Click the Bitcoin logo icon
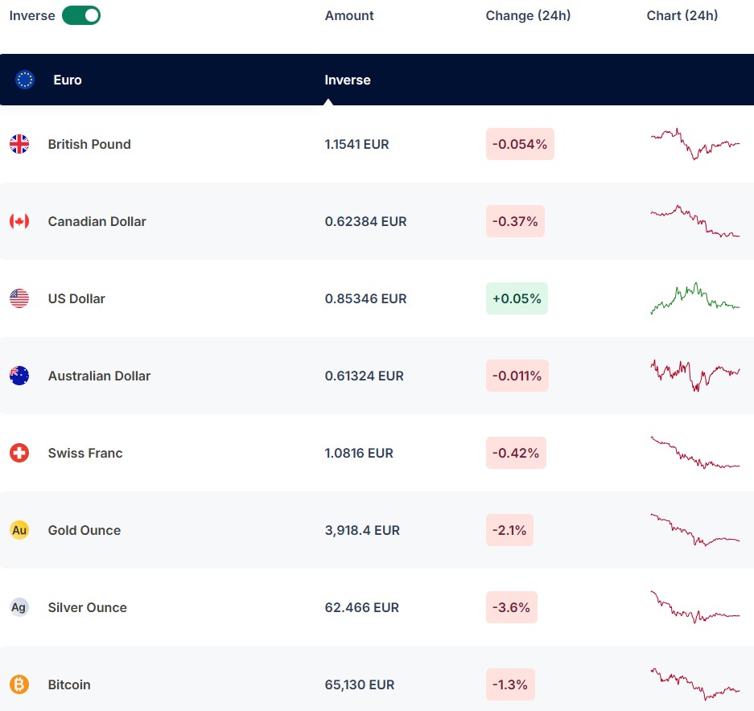Screen dimensions: 754x711 (x=19, y=684)
